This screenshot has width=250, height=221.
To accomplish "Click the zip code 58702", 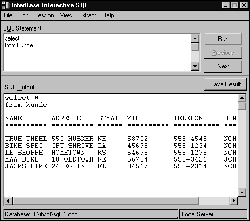I will coord(138,139).
